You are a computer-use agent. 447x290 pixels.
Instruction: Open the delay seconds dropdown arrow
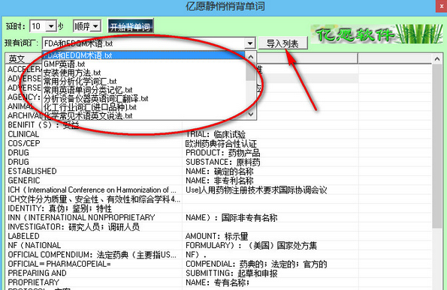point(51,26)
